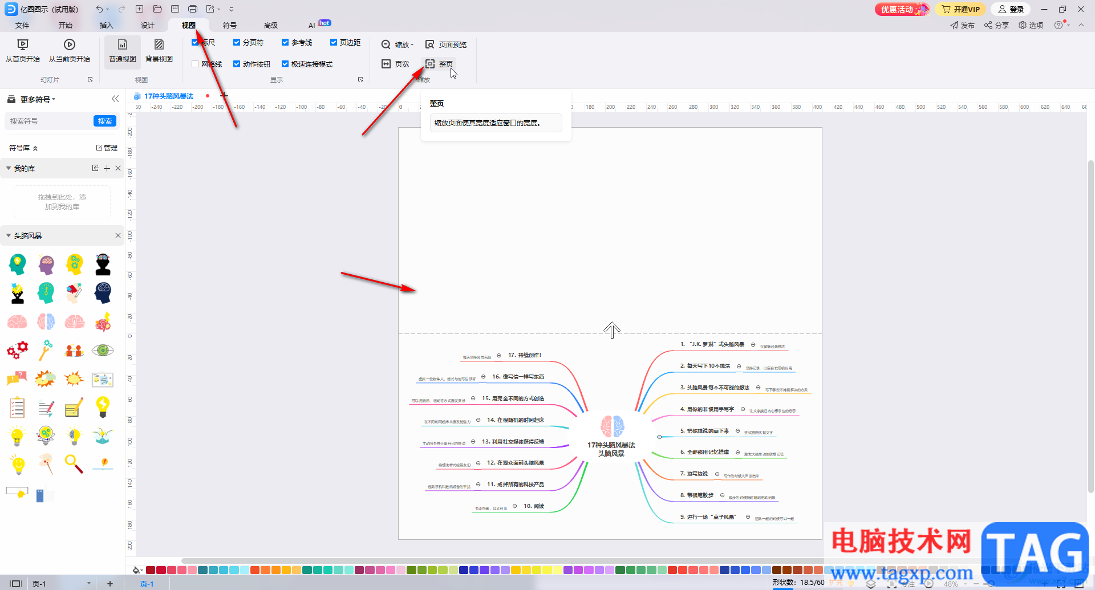This screenshot has width=1095, height=590.
Task: Fit whole page using 整页
Action: coord(439,64)
